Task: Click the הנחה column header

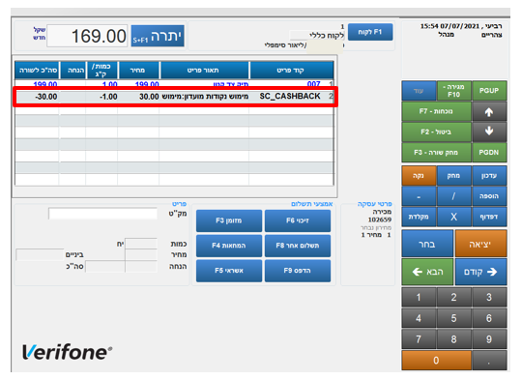Action: (x=72, y=71)
